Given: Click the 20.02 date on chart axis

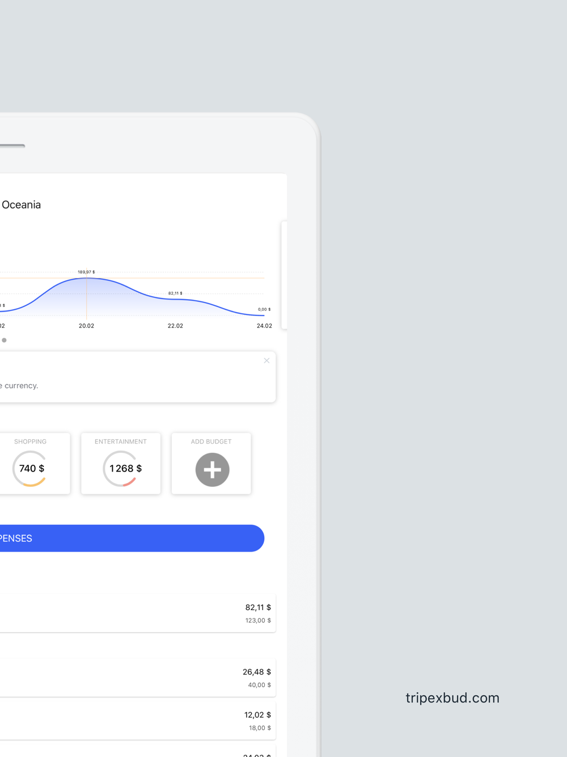Looking at the screenshot, I should [86, 326].
